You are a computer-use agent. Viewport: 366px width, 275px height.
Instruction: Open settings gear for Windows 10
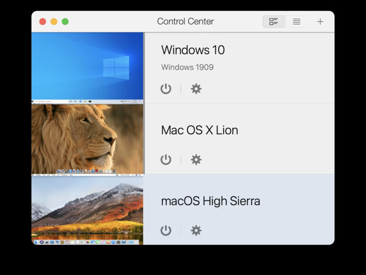tap(196, 89)
